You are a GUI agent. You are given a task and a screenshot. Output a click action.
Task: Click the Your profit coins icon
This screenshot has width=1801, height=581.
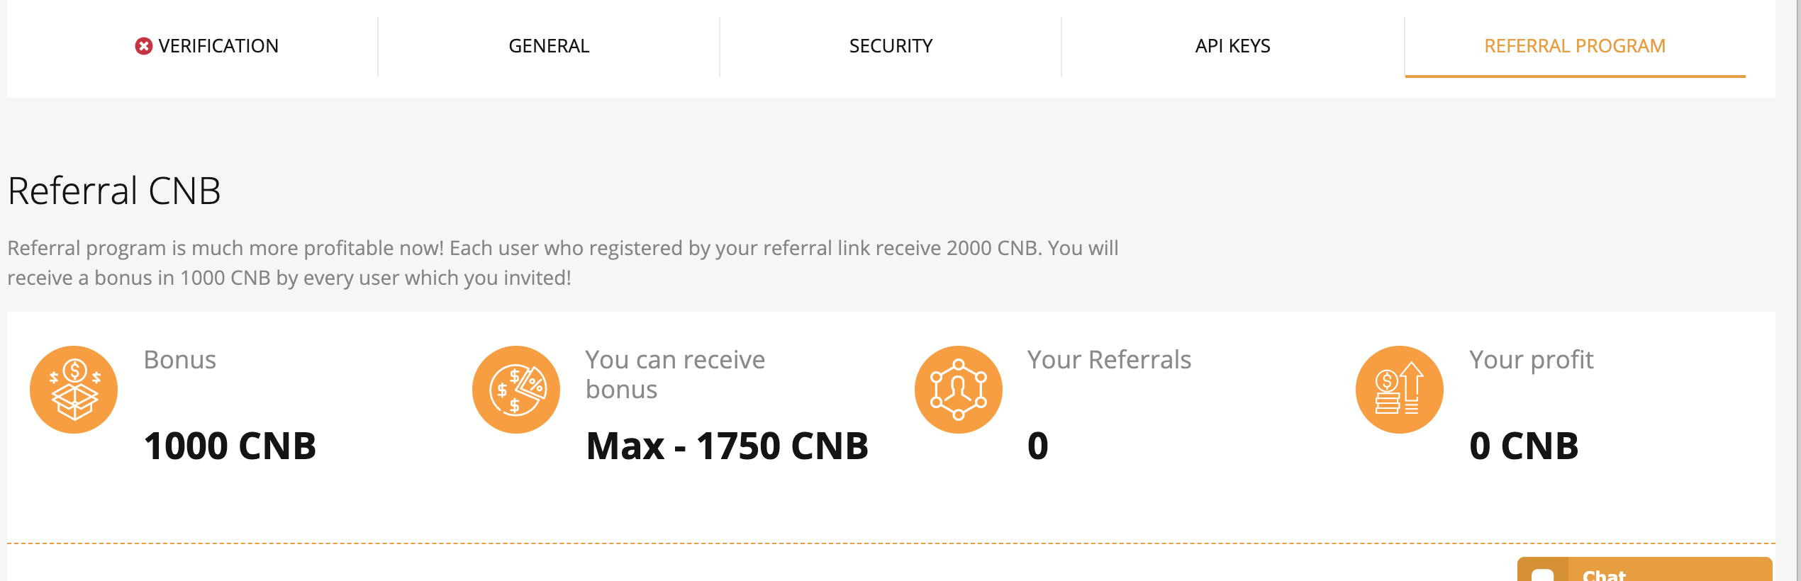click(1399, 390)
